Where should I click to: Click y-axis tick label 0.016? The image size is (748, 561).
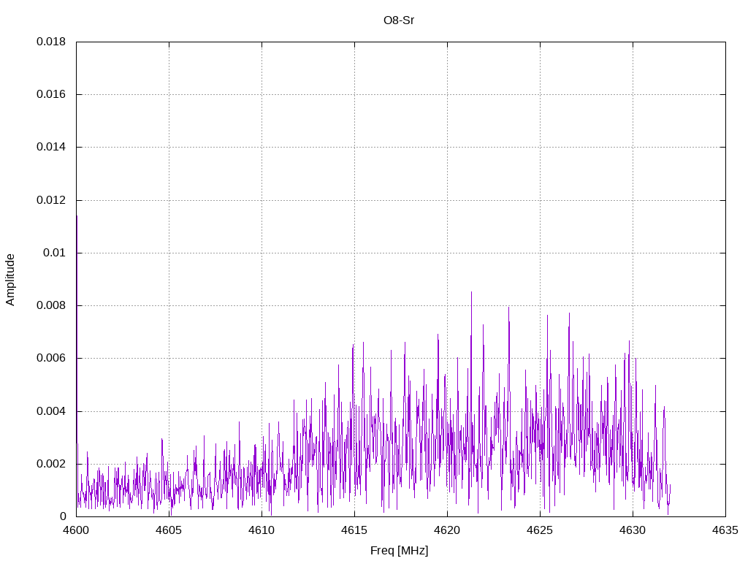[x=51, y=94]
